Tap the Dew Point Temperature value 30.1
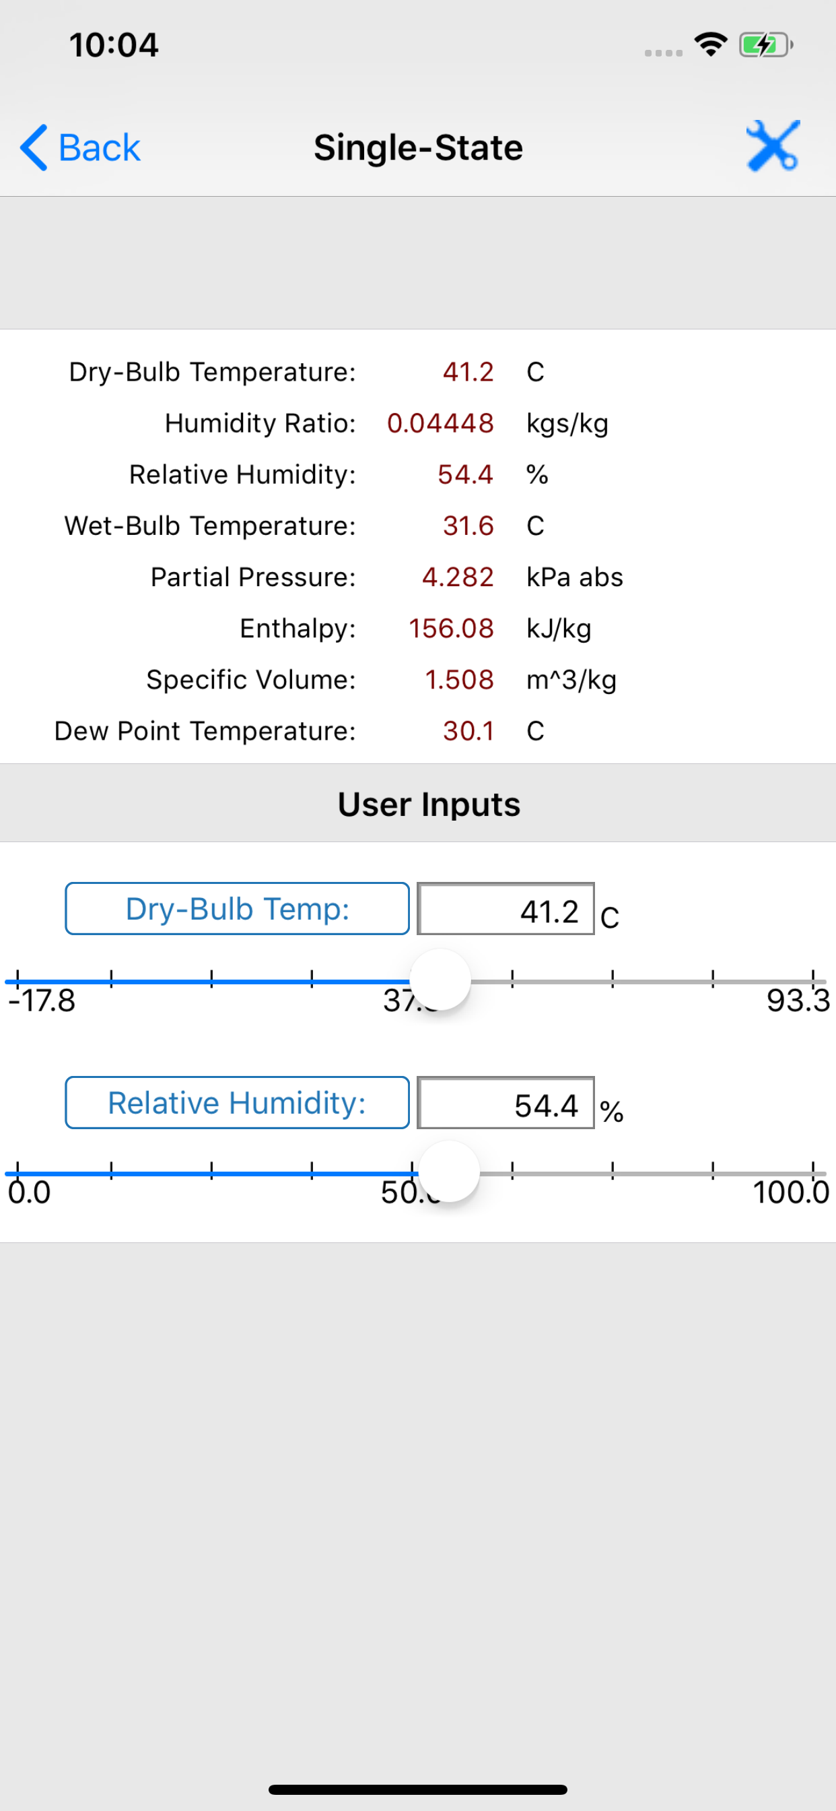The width and height of the screenshot is (836, 1811). tap(468, 731)
